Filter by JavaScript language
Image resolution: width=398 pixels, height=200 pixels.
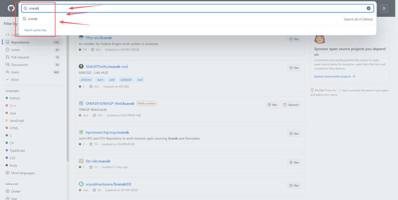15,121
